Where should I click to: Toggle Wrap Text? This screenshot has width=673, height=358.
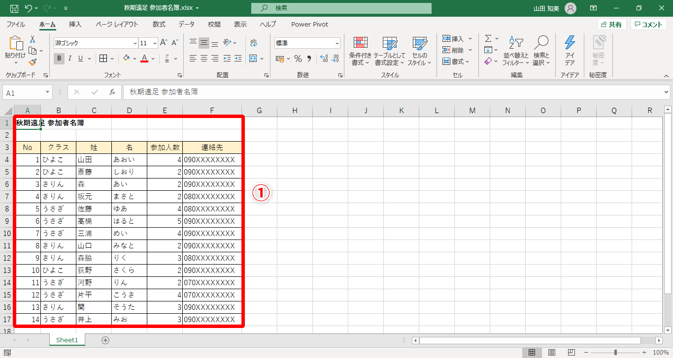[x=253, y=43]
